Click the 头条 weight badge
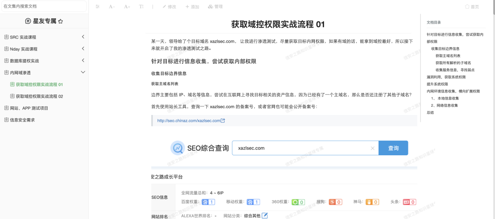The width and height of the screenshot is (495, 219). tap(409, 202)
